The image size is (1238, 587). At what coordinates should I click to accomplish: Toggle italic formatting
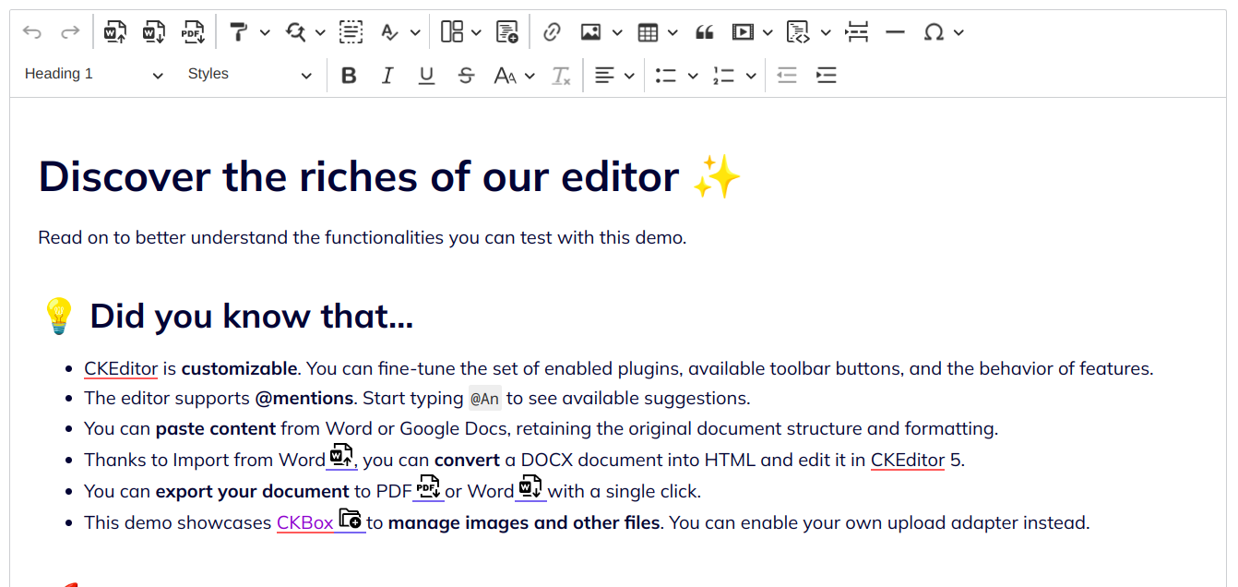(387, 76)
